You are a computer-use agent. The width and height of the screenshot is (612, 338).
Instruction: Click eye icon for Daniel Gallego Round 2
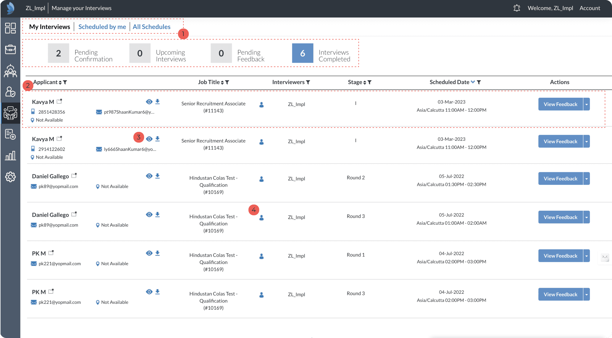[149, 176]
